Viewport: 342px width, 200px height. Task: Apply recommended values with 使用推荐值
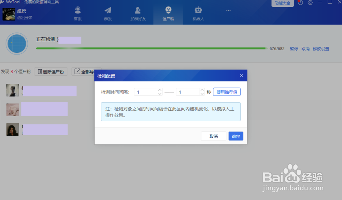(227, 92)
